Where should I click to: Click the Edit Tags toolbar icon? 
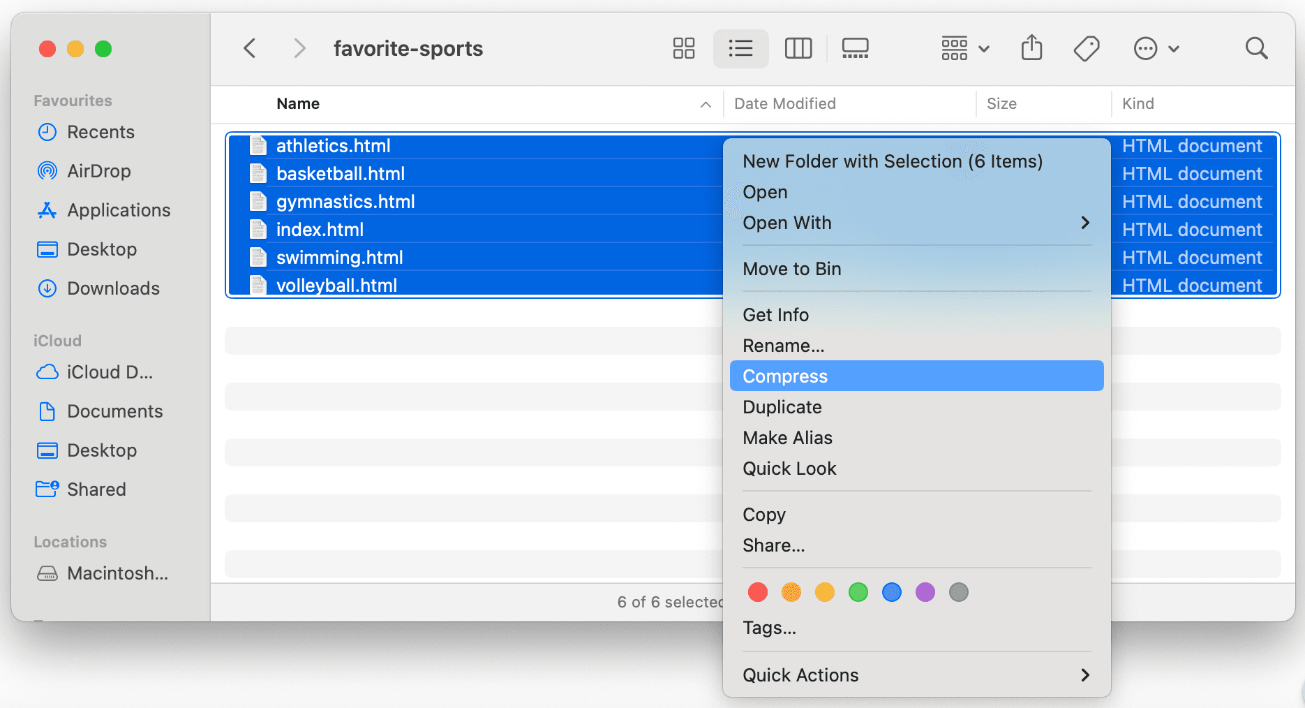(1087, 48)
